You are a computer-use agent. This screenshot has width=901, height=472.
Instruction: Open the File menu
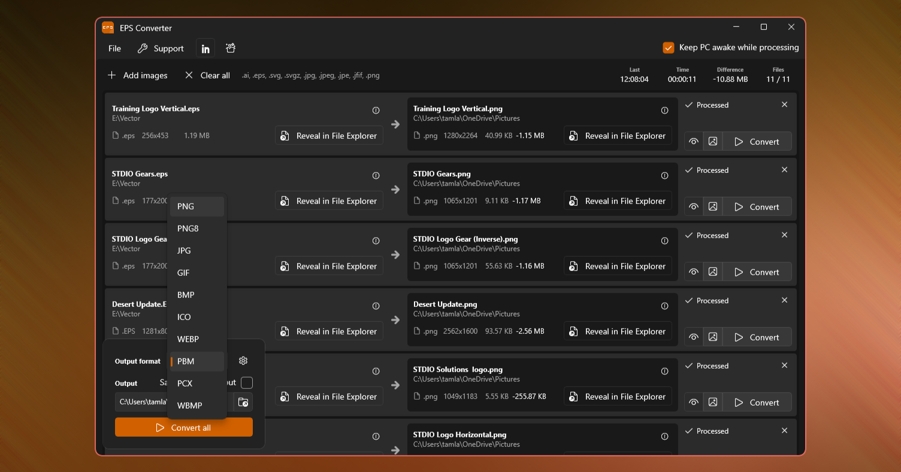click(114, 48)
